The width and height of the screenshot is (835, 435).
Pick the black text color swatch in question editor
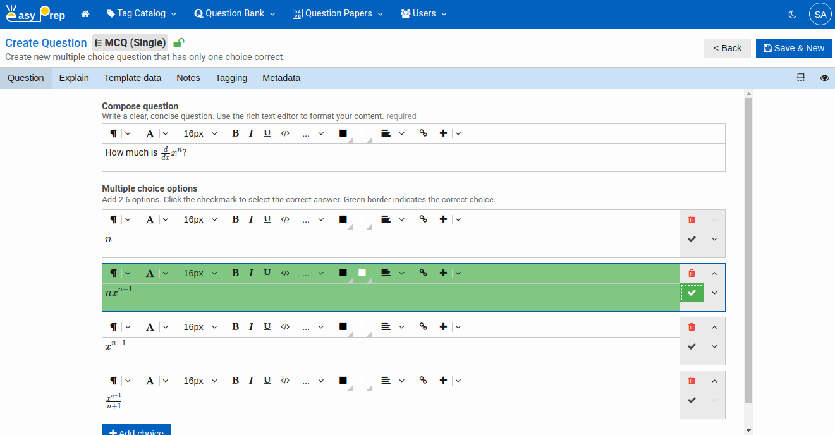point(343,133)
